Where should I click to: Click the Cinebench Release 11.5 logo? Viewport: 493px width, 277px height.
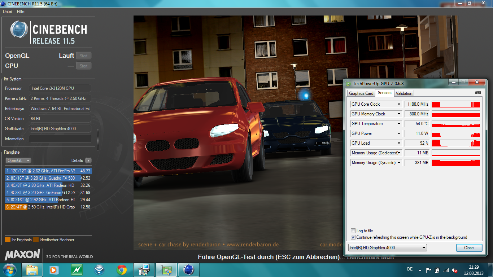[48, 32]
